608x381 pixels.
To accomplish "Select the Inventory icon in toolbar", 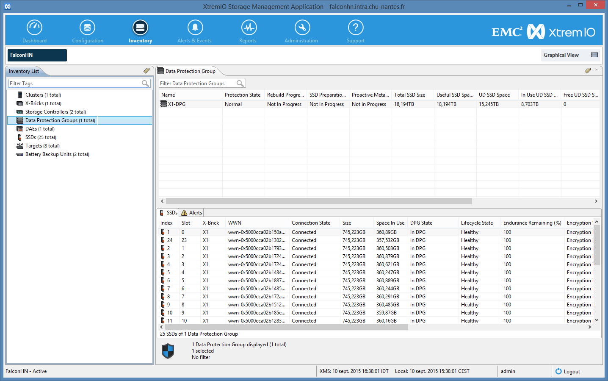I will point(140,28).
